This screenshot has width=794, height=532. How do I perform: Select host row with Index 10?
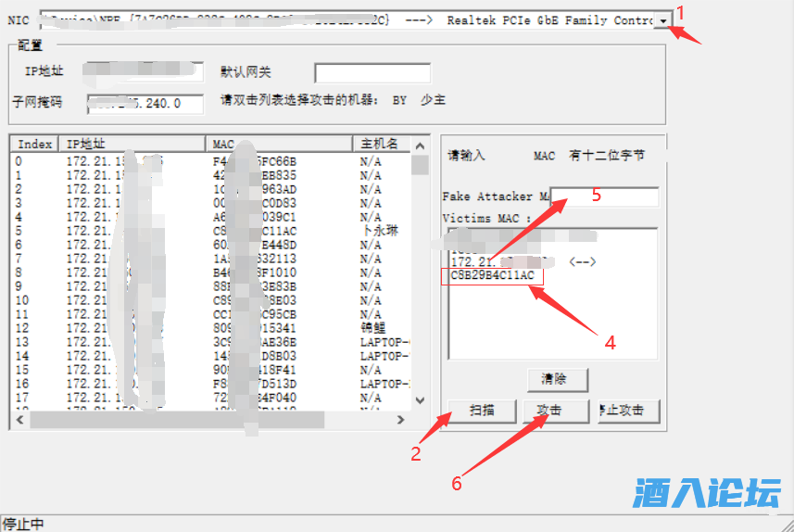coord(210,300)
